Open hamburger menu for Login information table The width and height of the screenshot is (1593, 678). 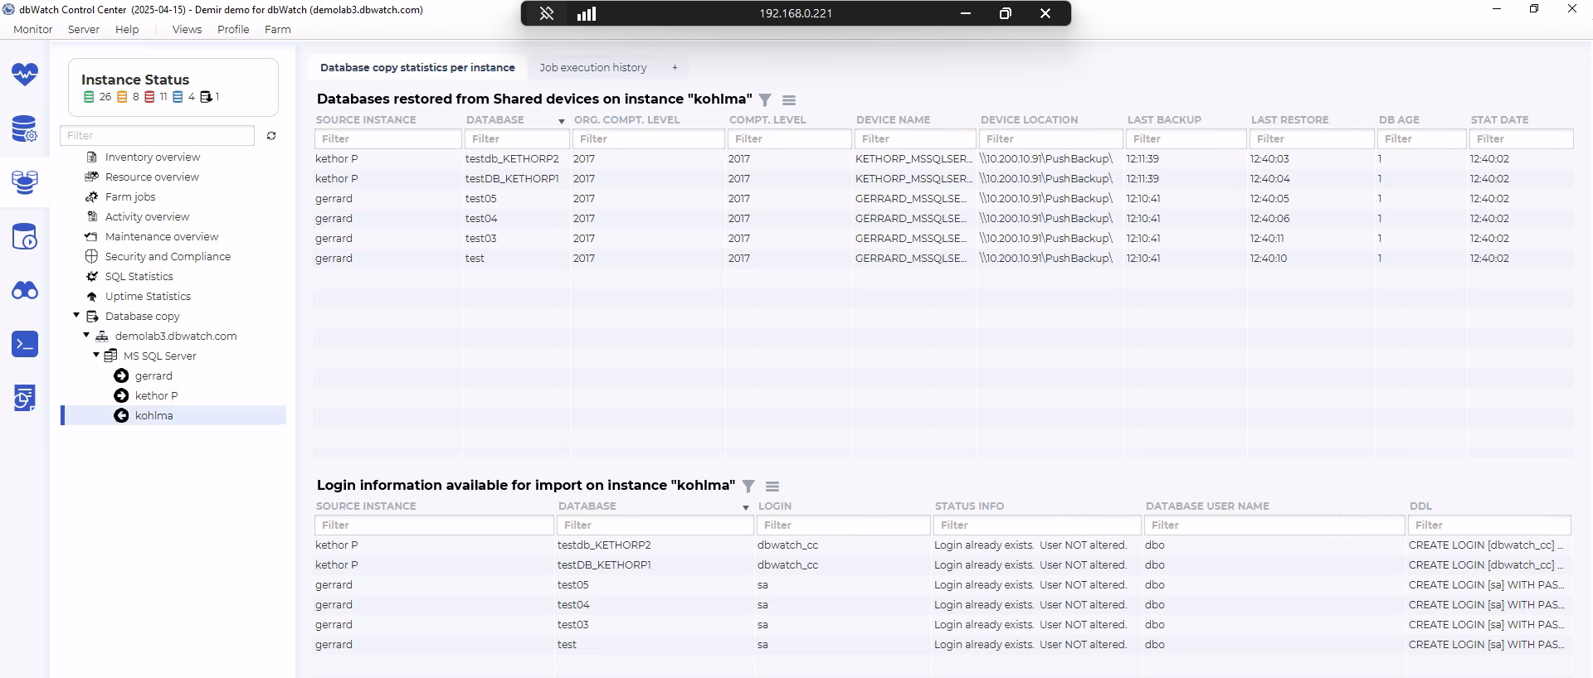[x=772, y=487]
